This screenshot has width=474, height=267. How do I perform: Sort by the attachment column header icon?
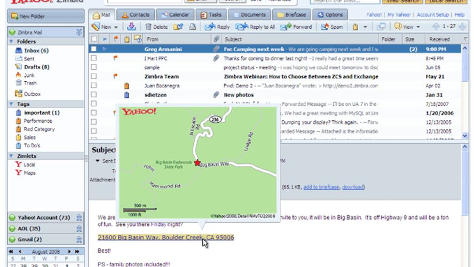(x=216, y=39)
